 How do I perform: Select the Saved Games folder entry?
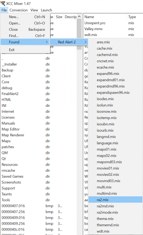[x=13, y=176]
